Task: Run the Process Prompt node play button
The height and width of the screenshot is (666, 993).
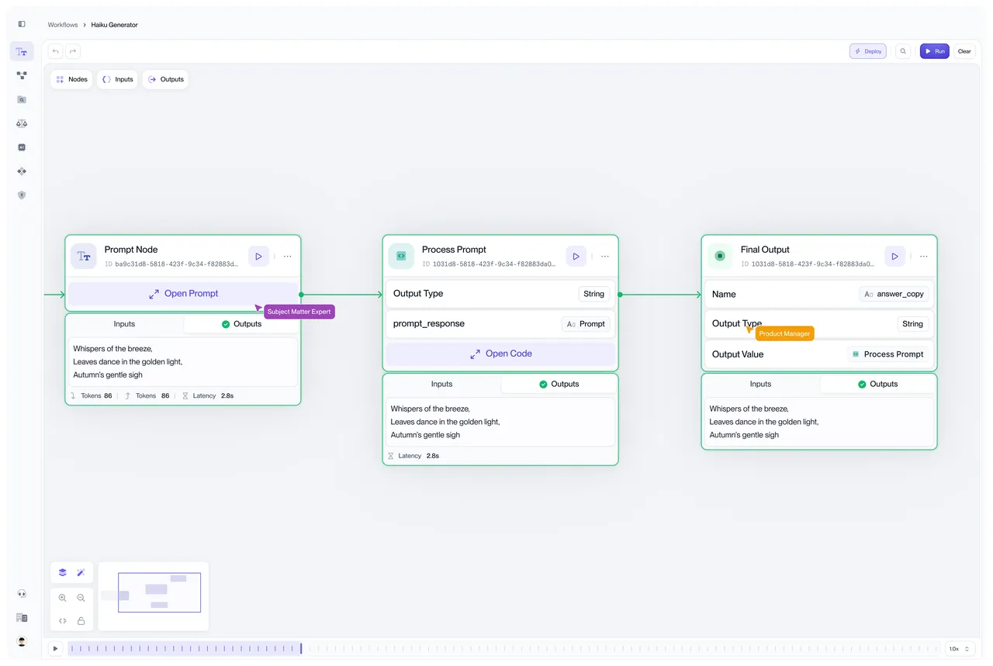Action: tap(576, 256)
